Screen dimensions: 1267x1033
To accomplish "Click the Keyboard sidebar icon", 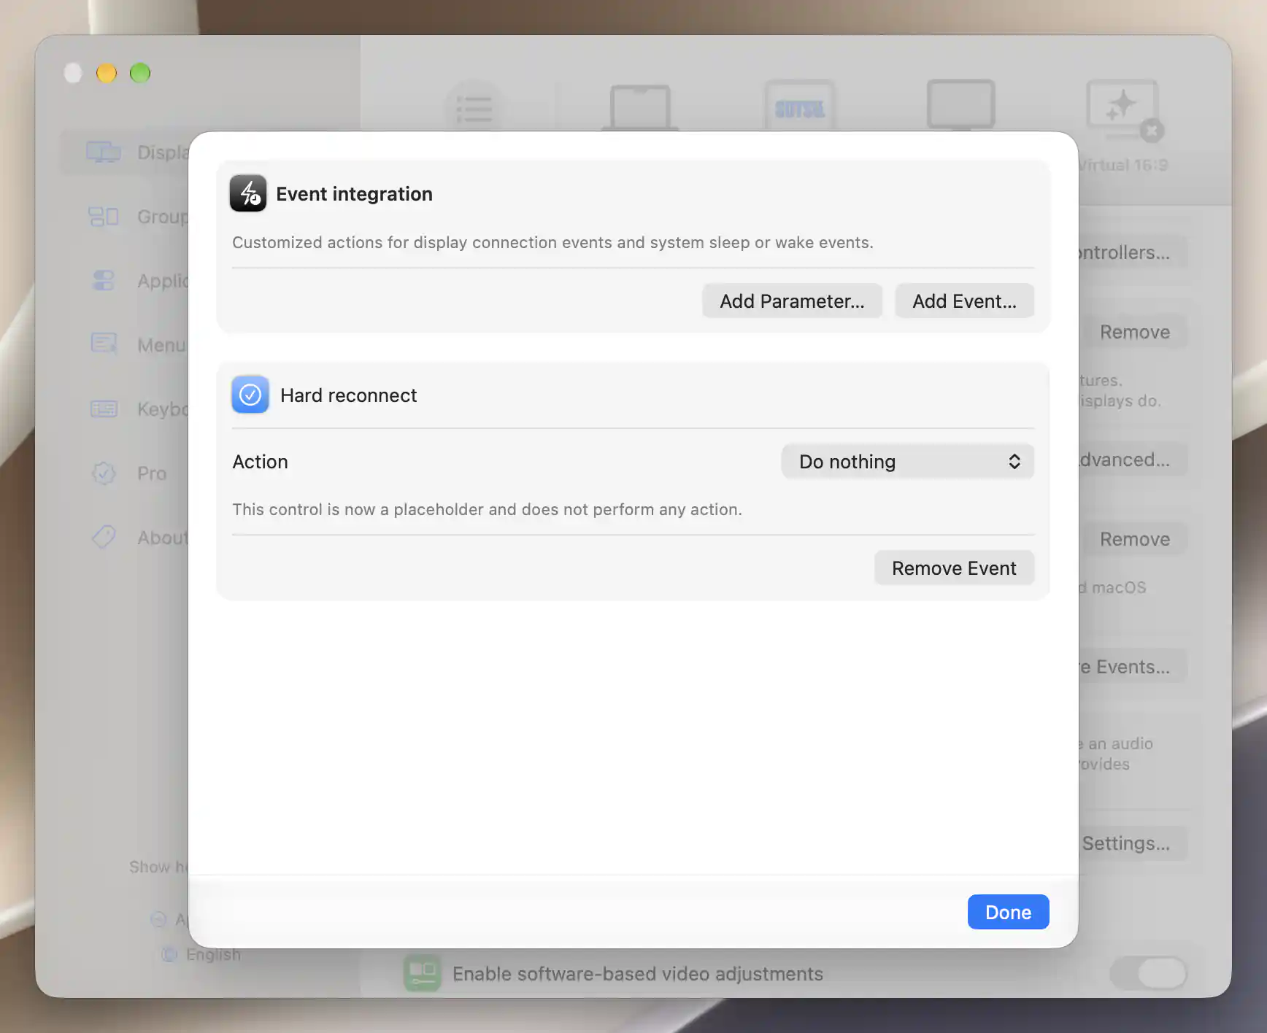I will pyautogui.click(x=104, y=409).
